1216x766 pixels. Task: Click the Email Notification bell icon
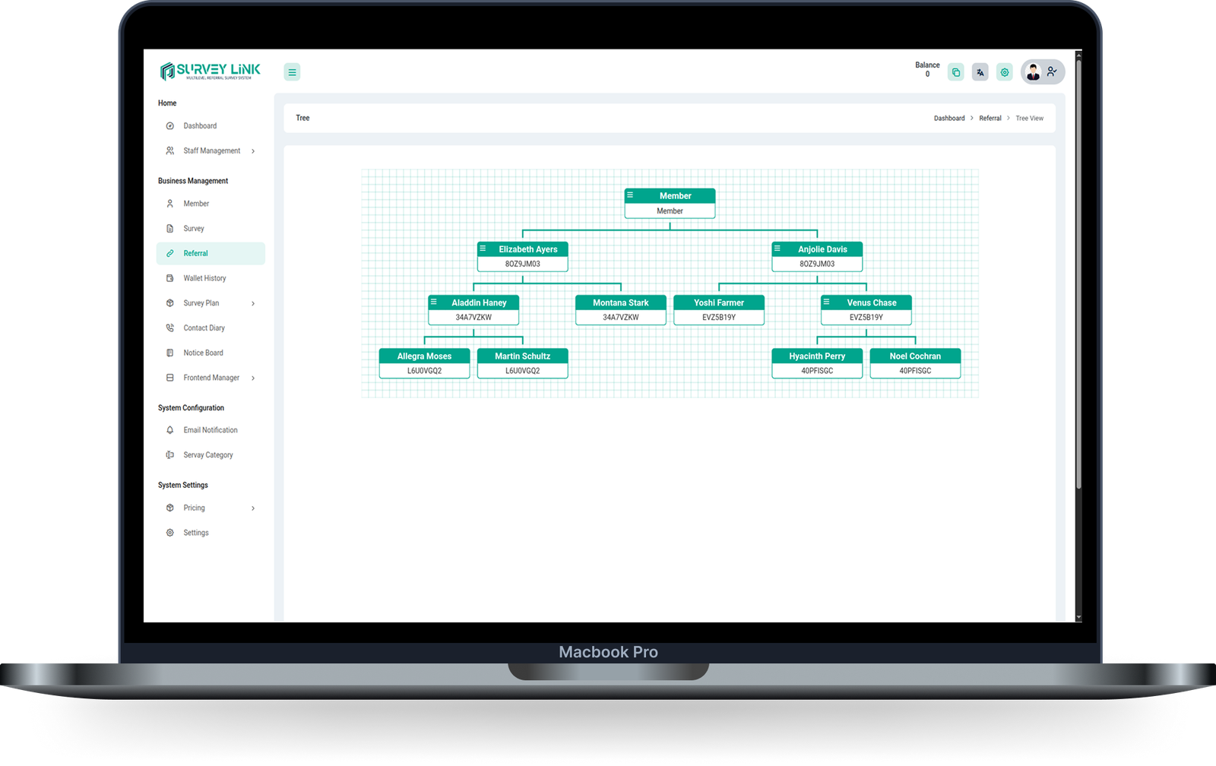tap(170, 430)
